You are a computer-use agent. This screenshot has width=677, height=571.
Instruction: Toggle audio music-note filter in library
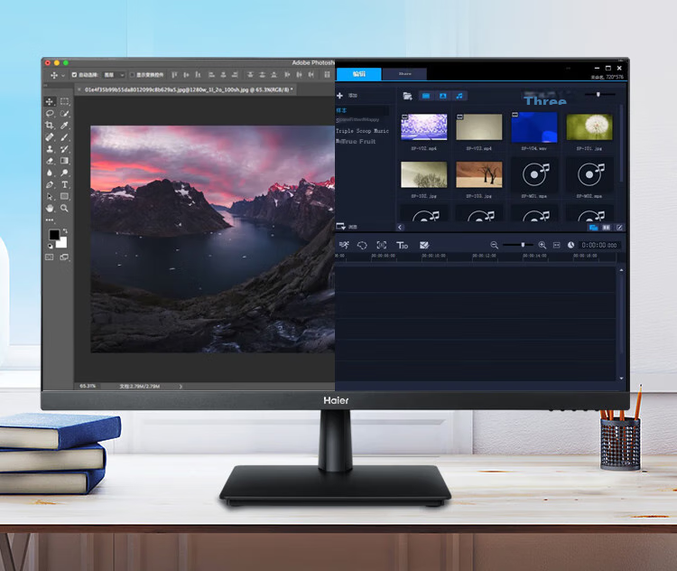tap(459, 96)
